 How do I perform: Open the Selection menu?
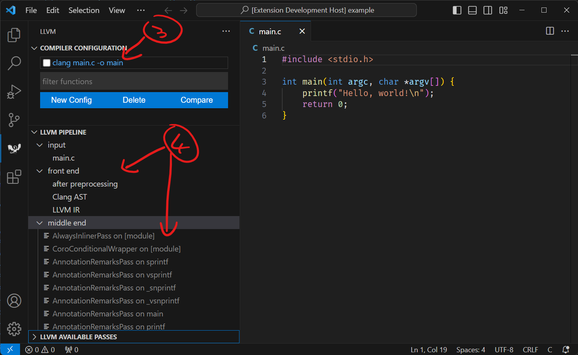click(x=84, y=10)
